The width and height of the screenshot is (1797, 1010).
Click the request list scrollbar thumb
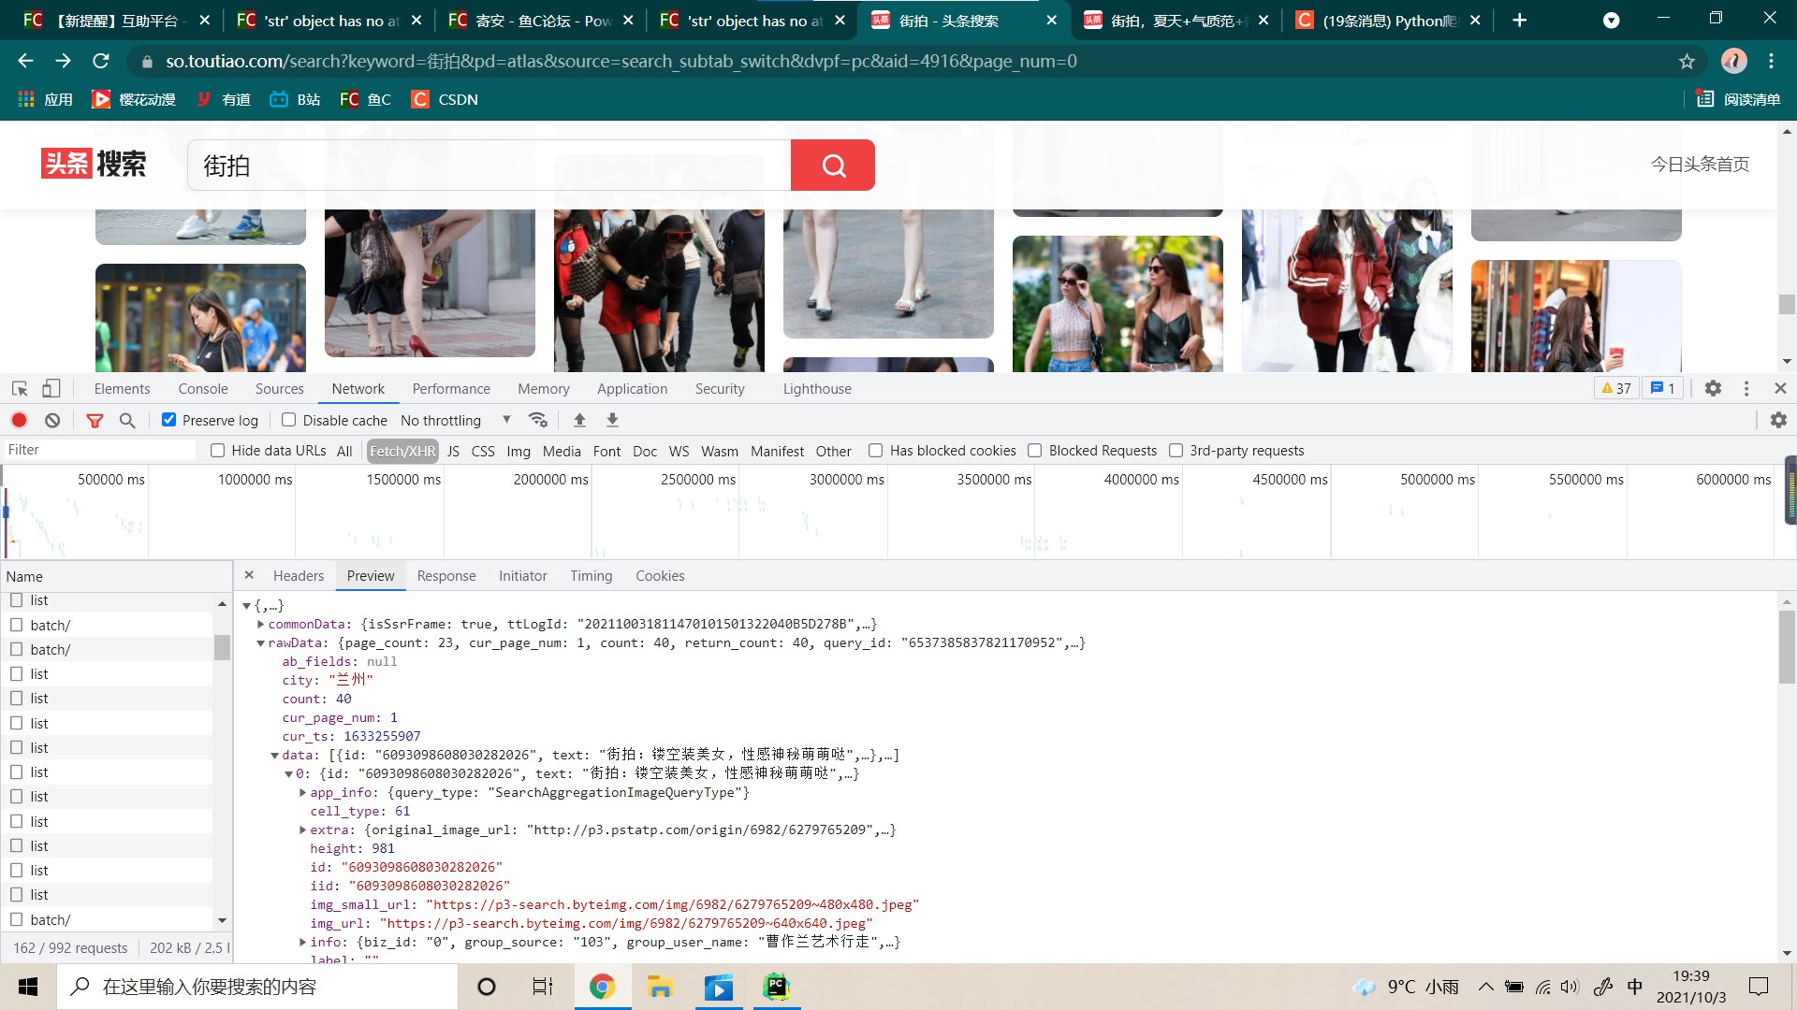[x=222, y=647]
